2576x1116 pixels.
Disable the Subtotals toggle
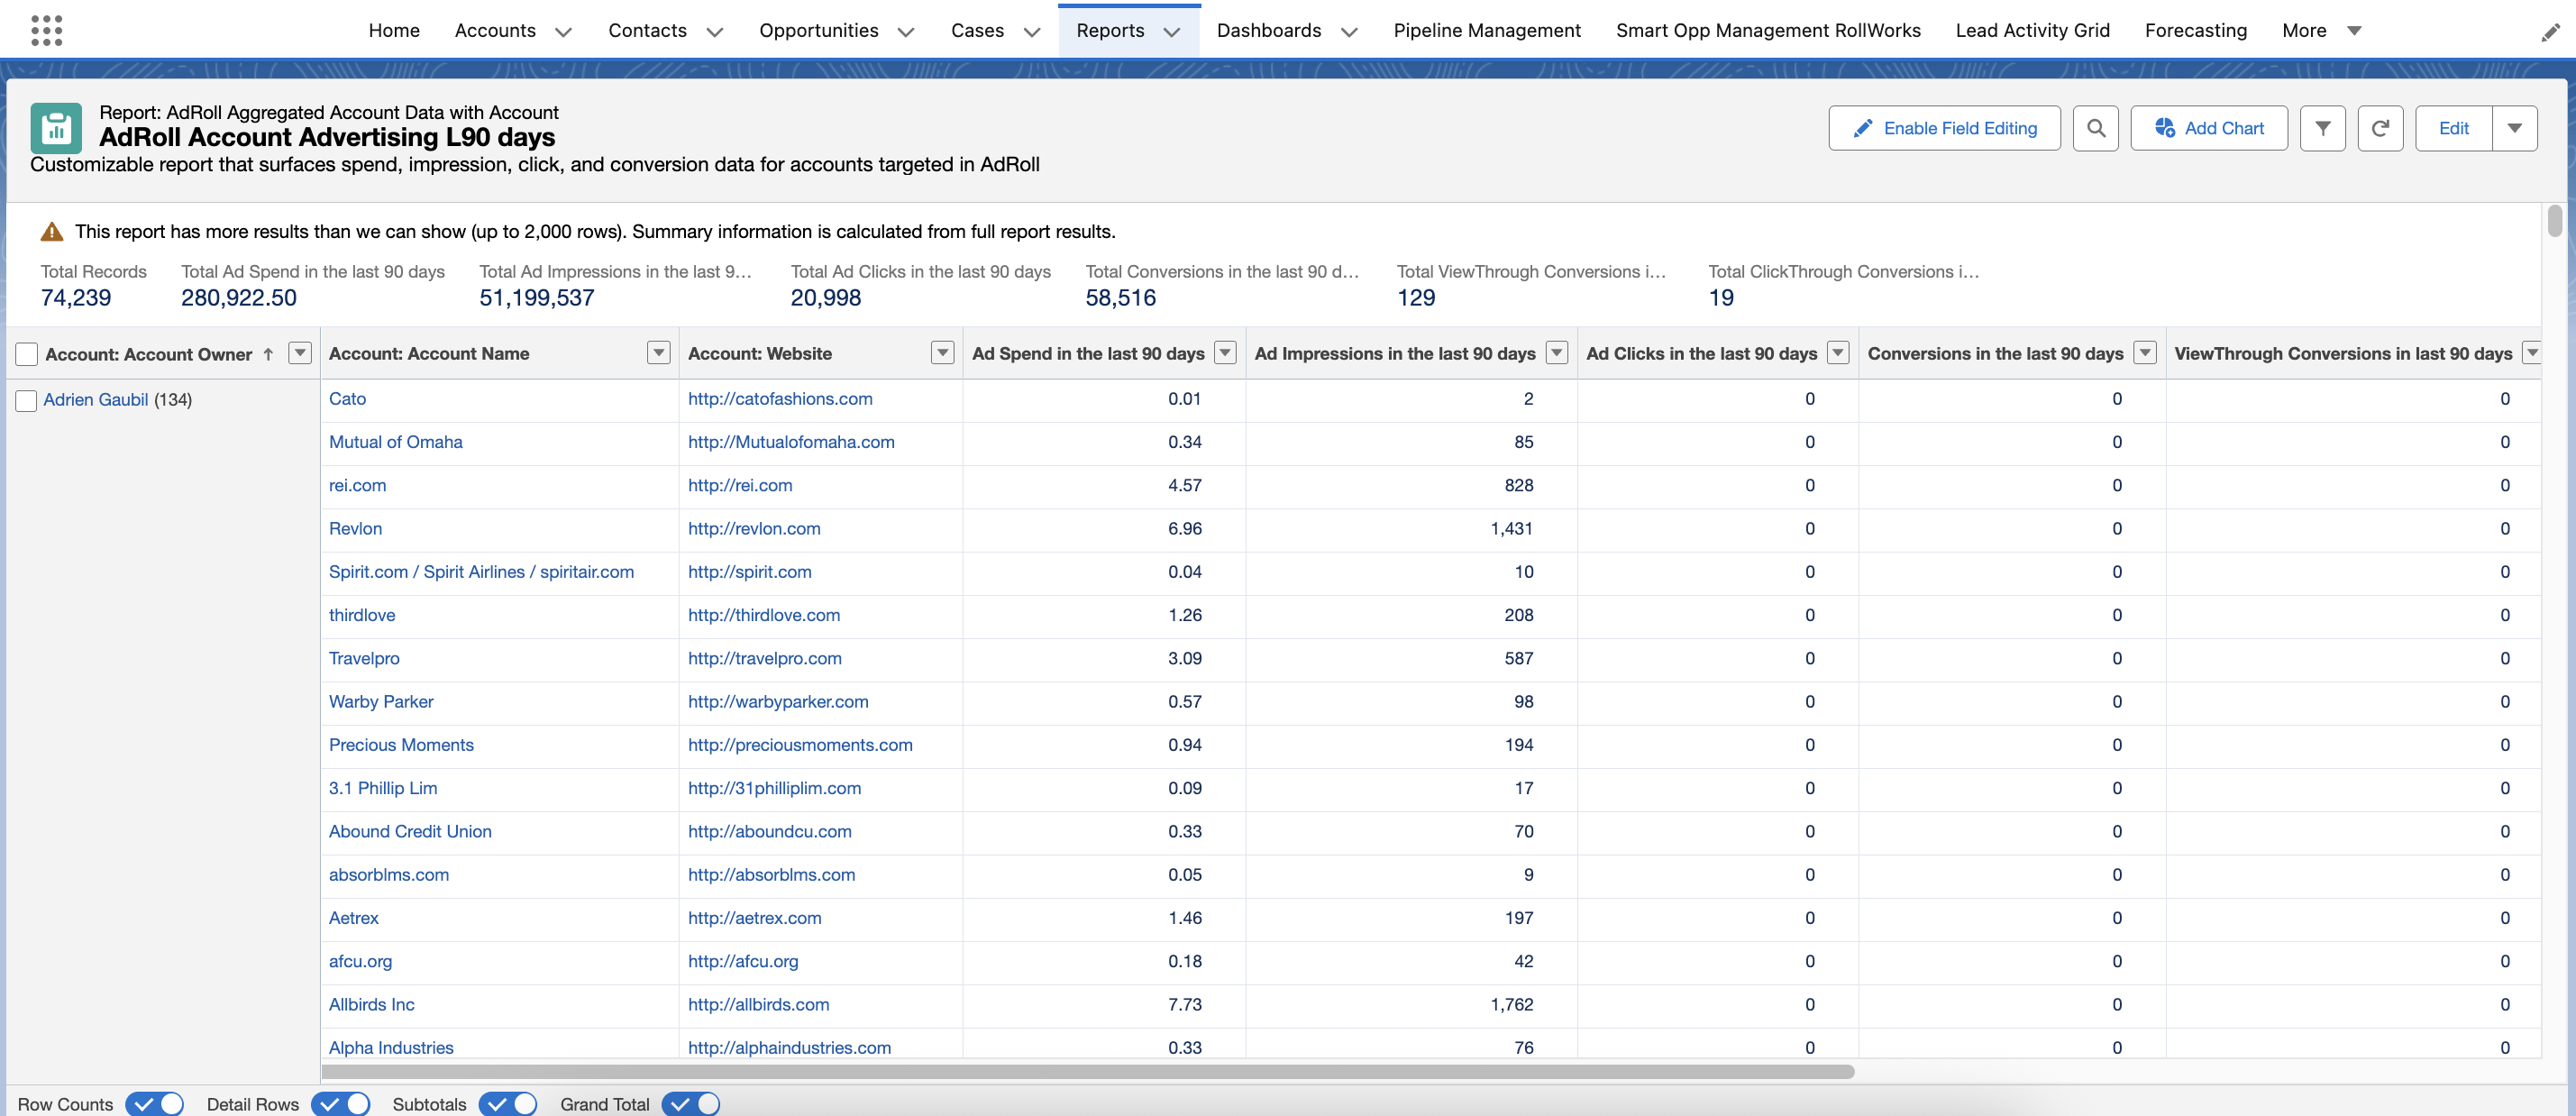coord(507,1104)
